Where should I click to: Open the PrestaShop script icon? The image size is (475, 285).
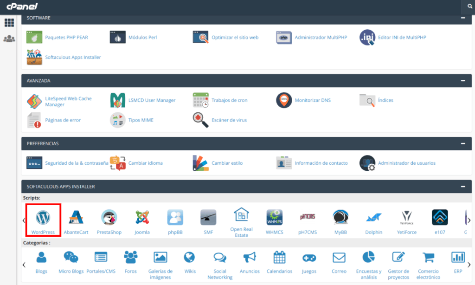coord(109,217)
